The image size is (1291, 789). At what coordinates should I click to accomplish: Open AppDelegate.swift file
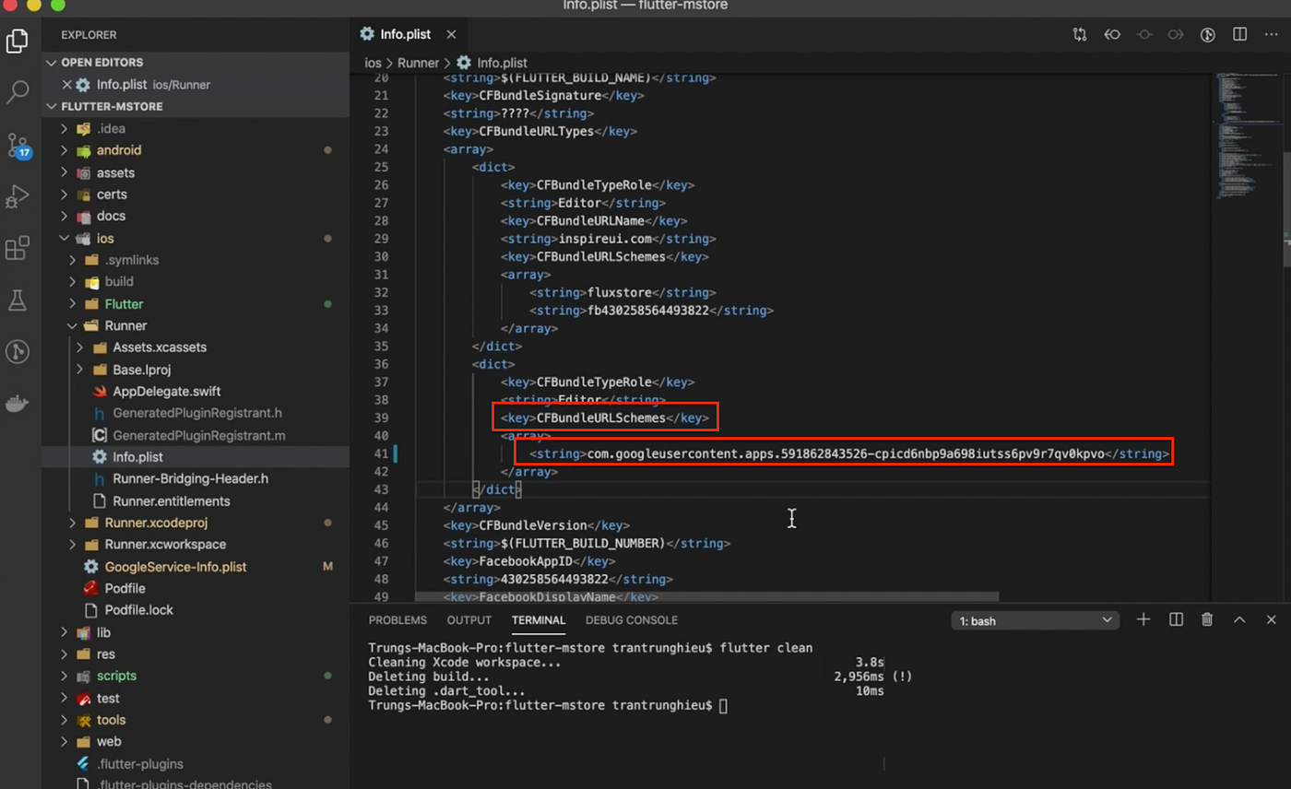pos(167,391)
